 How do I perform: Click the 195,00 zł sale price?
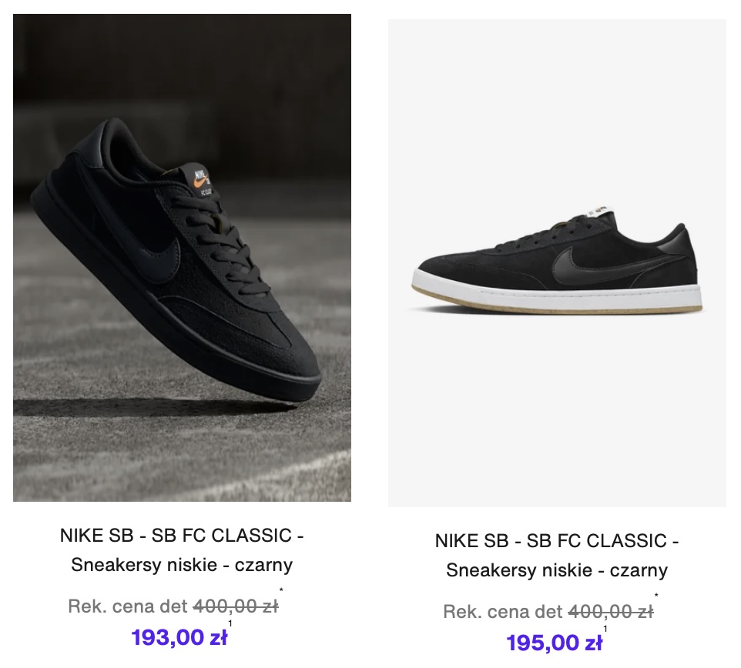(x=554, y=643)
